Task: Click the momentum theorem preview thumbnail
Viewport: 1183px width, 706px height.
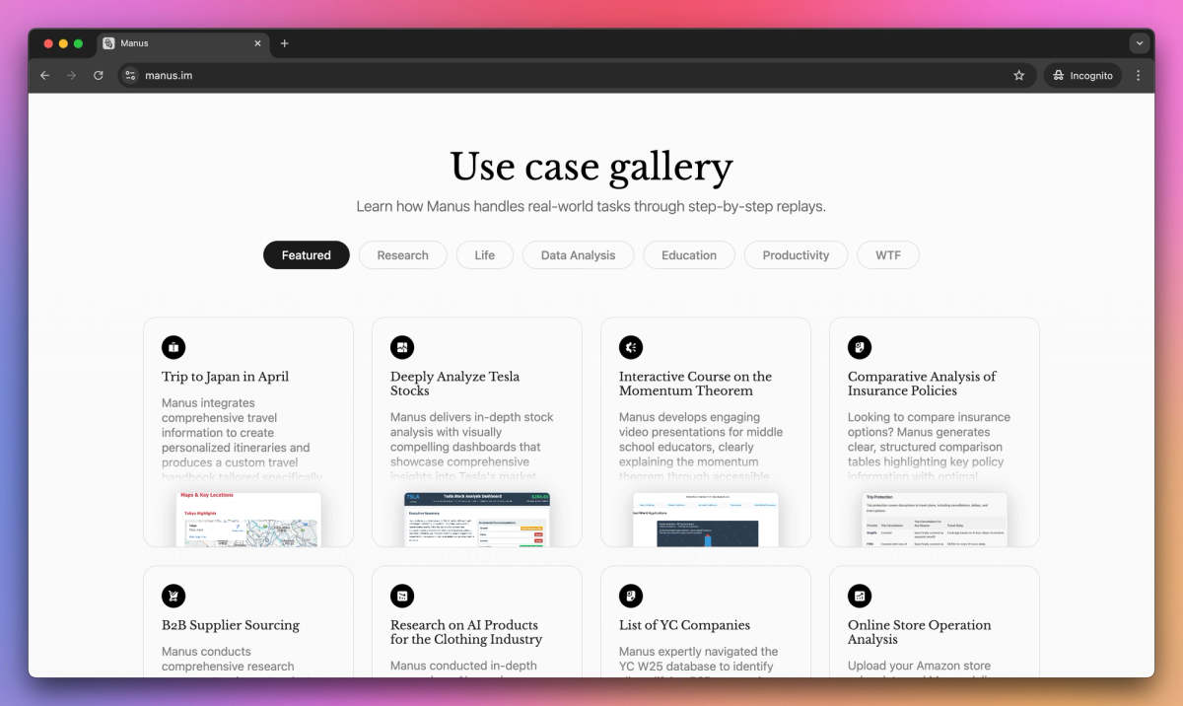Action: (x=706, y=520)
